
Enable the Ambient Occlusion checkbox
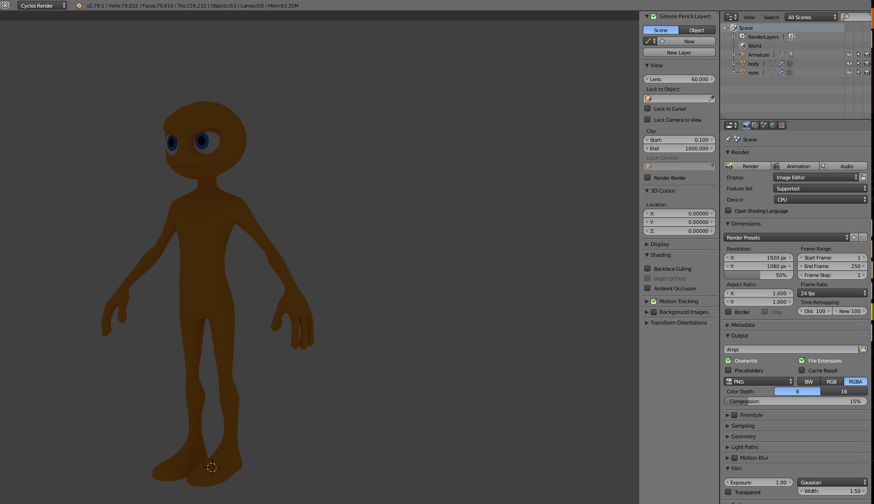point(648,289)
